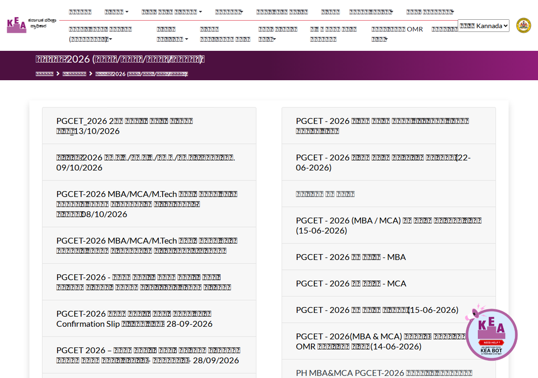Open the PGCET - 2026 item ending in MCA
The width and height of the screenshot is (538, 378).
389,283
